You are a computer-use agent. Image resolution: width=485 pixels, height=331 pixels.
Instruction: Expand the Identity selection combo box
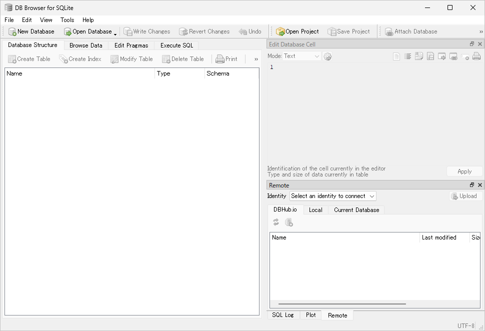point(333,196)
